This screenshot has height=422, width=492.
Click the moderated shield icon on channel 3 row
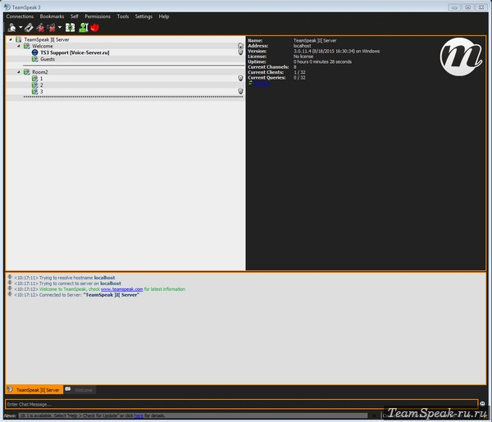(x=240, y=91)
